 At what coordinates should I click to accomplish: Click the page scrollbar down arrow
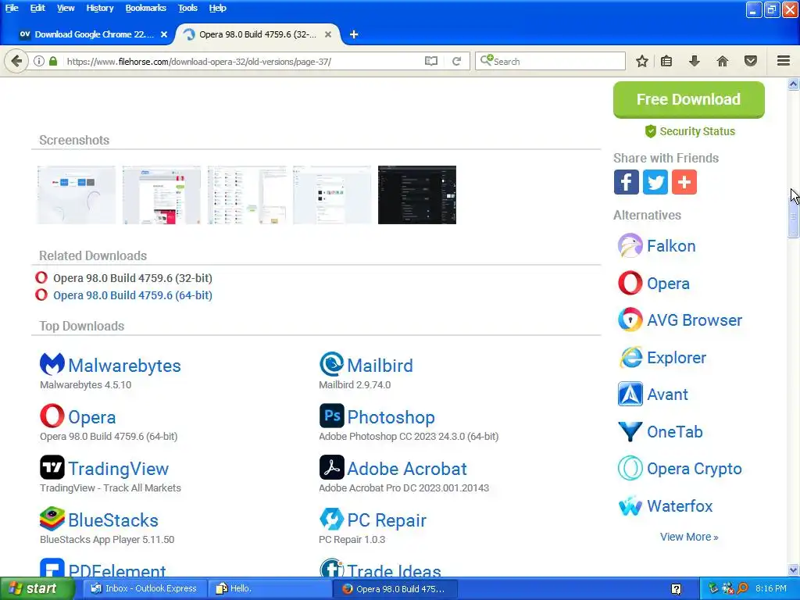click(794, 570)
